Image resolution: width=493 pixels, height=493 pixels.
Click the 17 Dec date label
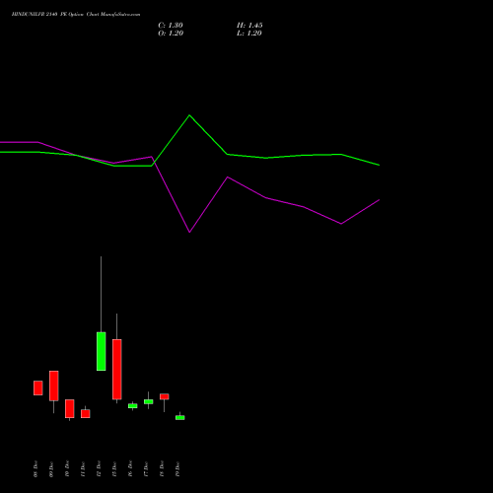coord(146,469)
